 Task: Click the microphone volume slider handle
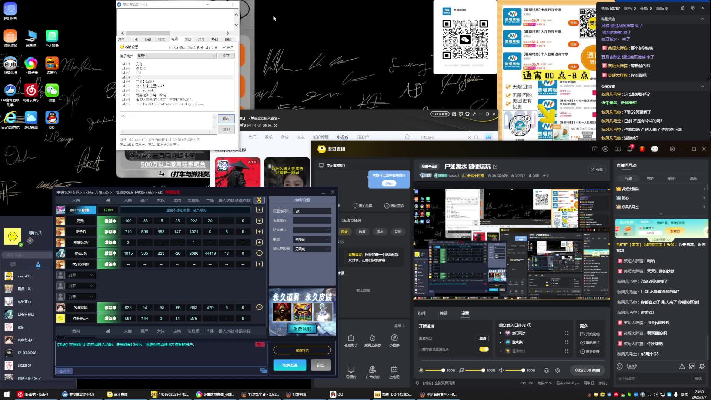coord(443,370)
